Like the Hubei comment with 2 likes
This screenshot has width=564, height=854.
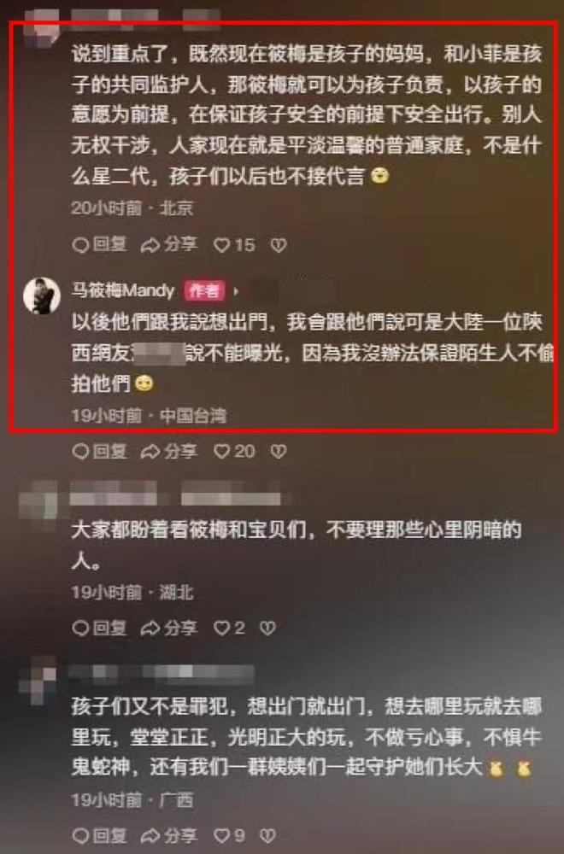point(229,629)
